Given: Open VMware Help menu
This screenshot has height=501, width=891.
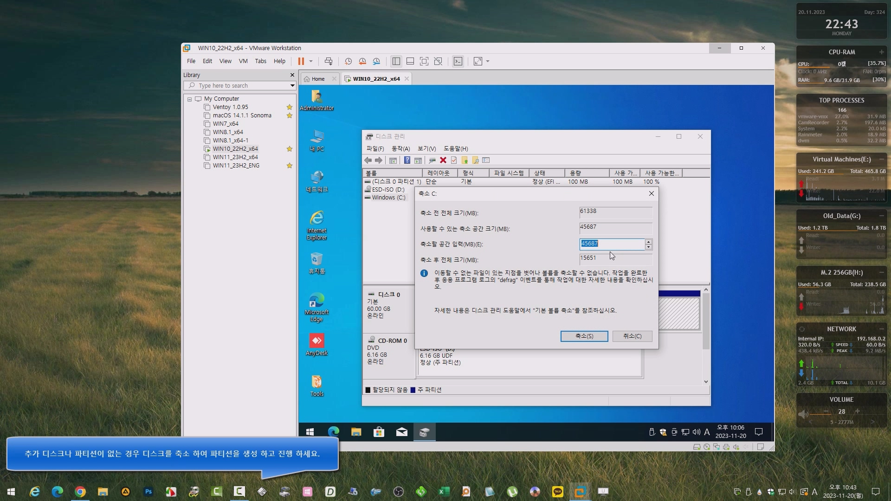Looking at the screenshot, I should click(279, 61).
